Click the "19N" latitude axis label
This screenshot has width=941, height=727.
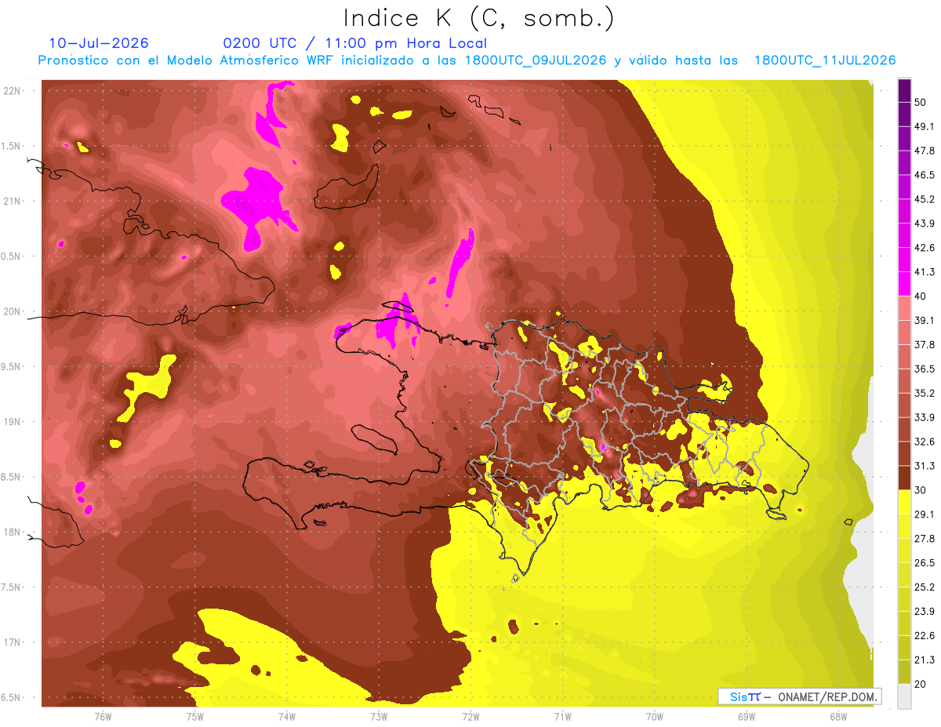[13, 422]
